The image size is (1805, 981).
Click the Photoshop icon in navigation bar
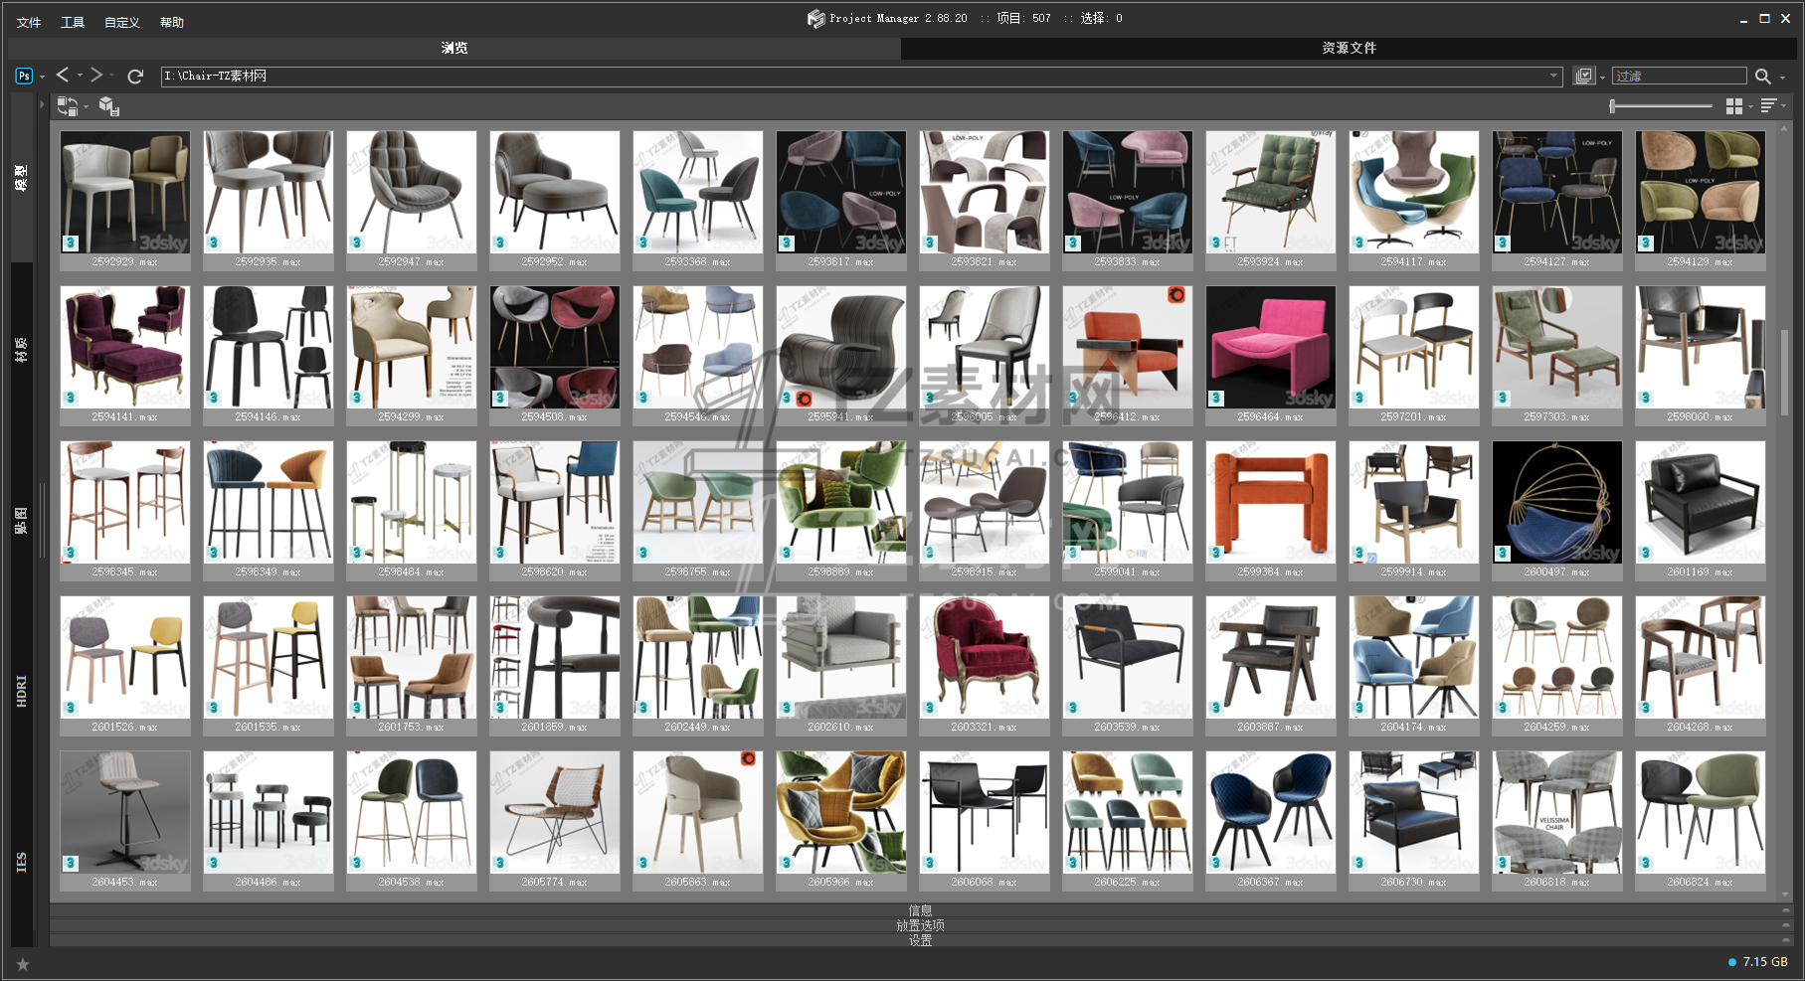[24, 76]
